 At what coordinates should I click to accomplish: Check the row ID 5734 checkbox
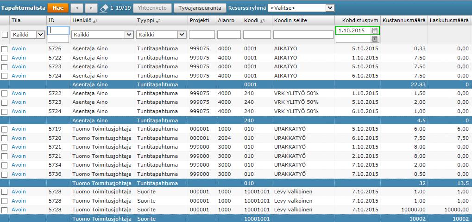5,165
